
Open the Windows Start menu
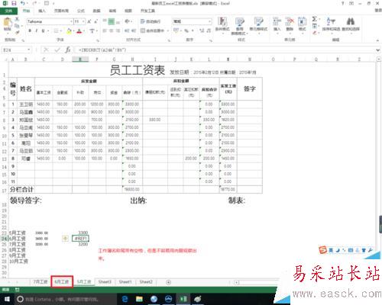click(x=7, y=299)
